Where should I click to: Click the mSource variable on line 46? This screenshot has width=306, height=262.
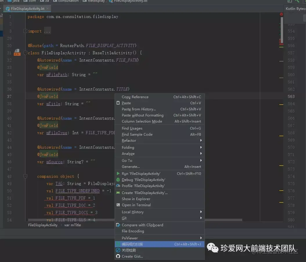coord(55,162)
